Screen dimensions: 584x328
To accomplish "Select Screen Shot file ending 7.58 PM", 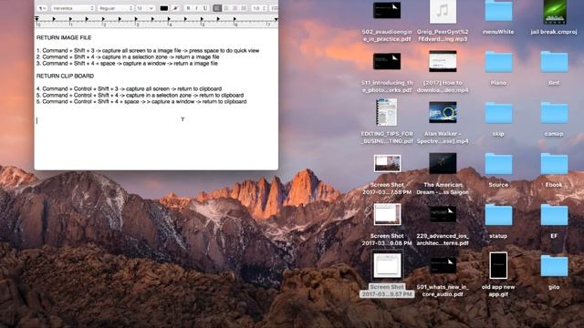I will [387, 175].
